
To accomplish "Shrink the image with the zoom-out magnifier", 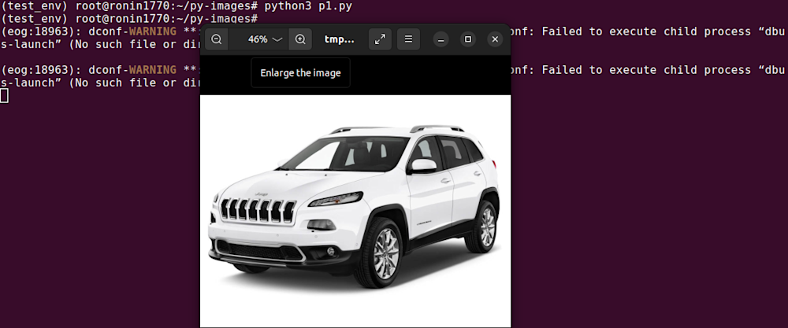I will [217, 39].
